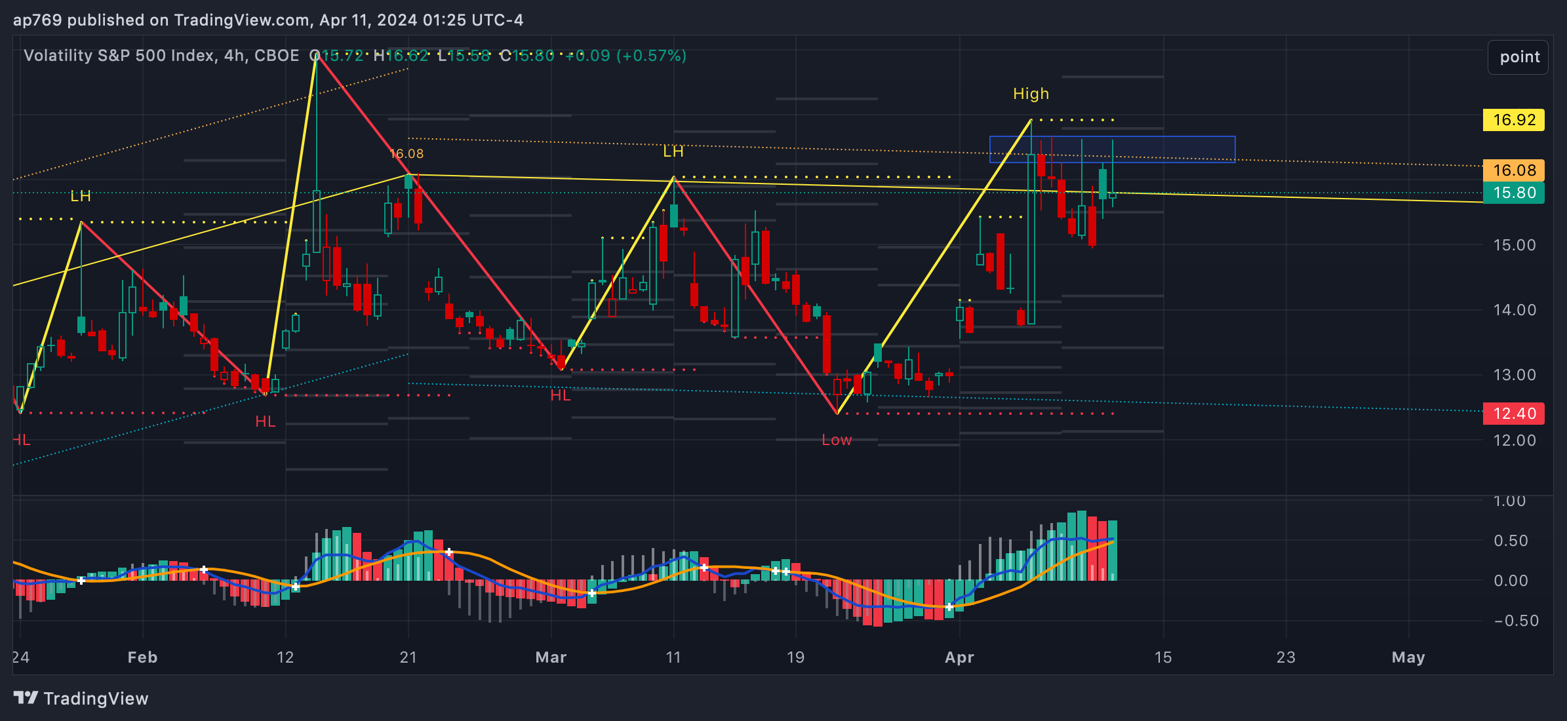This screenshot has height=721, width=1567.
Task: Click the yellow 16.92 price label
Action: [x=1514, y=120]
